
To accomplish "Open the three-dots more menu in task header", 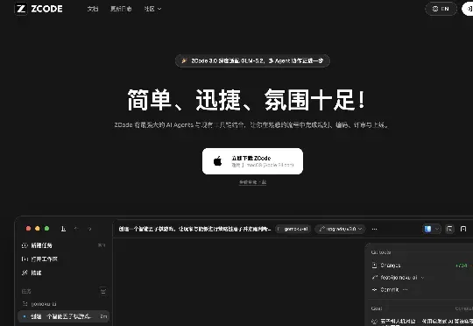I will point(374,229).
